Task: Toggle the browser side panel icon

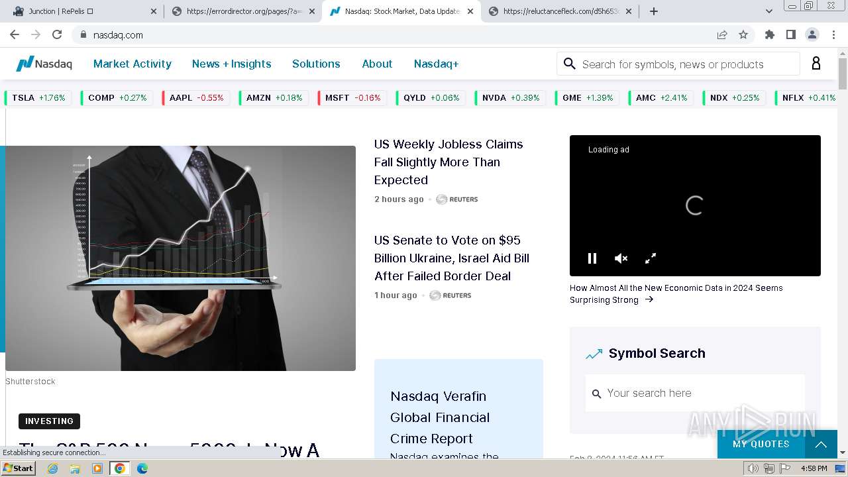Action: [790, 34]
